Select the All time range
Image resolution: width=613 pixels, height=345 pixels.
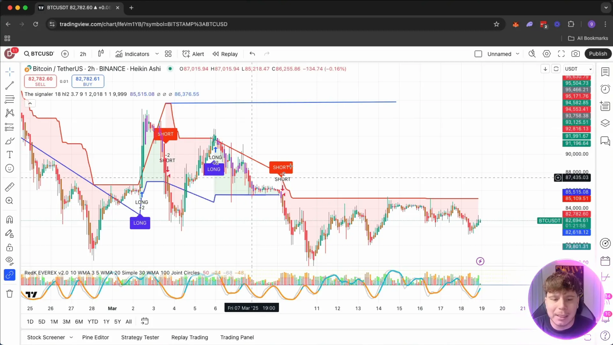(129, 322)
